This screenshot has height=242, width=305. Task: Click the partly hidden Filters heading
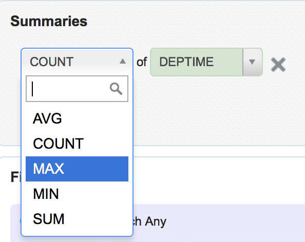click(16, 177)
